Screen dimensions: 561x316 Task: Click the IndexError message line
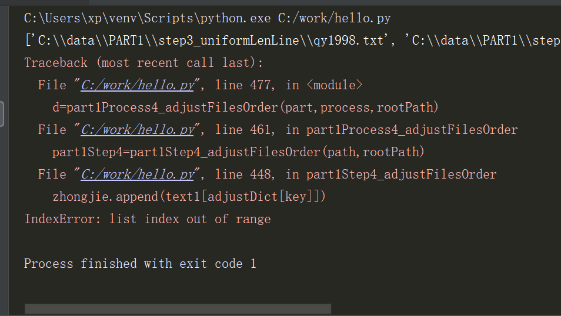148,219
